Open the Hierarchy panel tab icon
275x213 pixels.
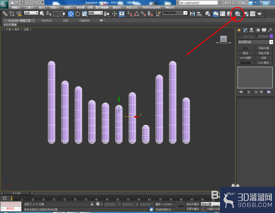[x=252, y=30]
